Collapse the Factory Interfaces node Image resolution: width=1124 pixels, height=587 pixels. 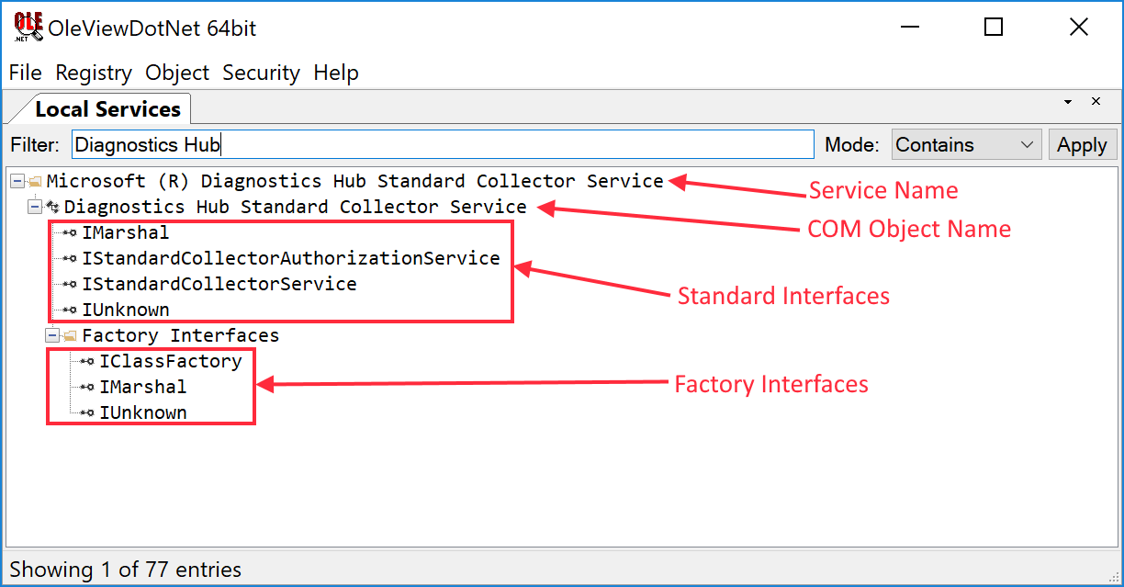52,336
